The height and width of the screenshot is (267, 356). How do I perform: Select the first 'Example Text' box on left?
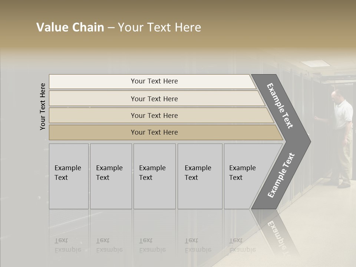coord(69,176)
